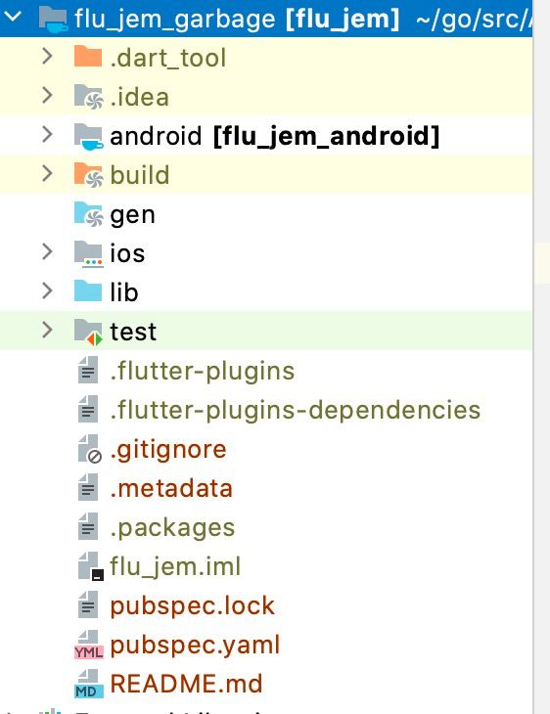Click the ios folder icon

click(88, 253)
